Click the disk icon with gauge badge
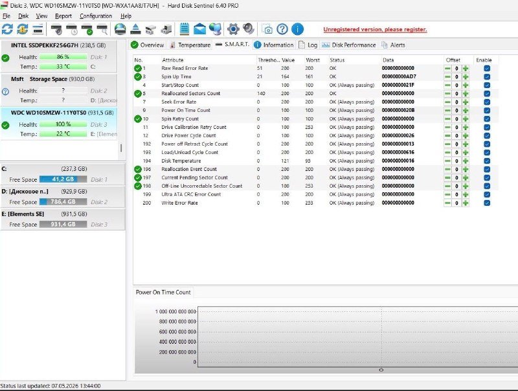This screenshot has height=391, width=518. click(x=56, y=29)
